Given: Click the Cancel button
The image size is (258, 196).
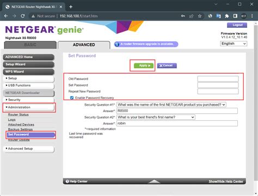Looking at the screenshot, I should pos(167,65).
